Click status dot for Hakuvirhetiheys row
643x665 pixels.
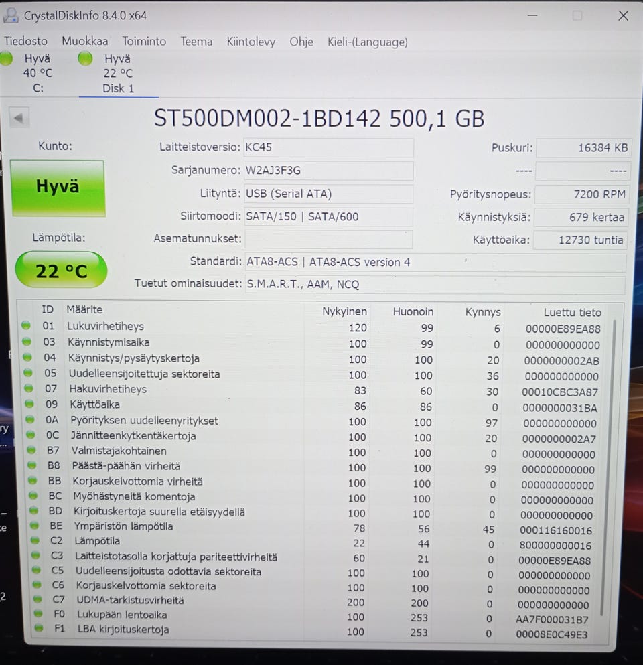pos(29,388)
